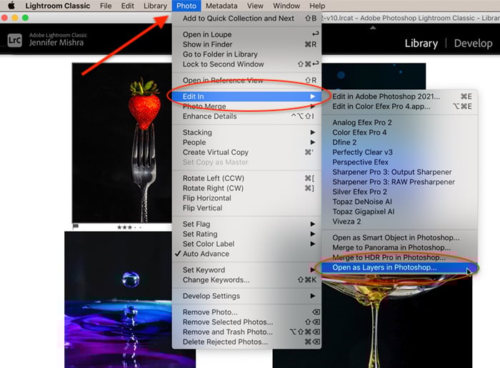The height and width of the screenshot is (368, 500).
Task: Expand the Develop Settings submenu
Action: pyautogui.click(x=246, y=296)
